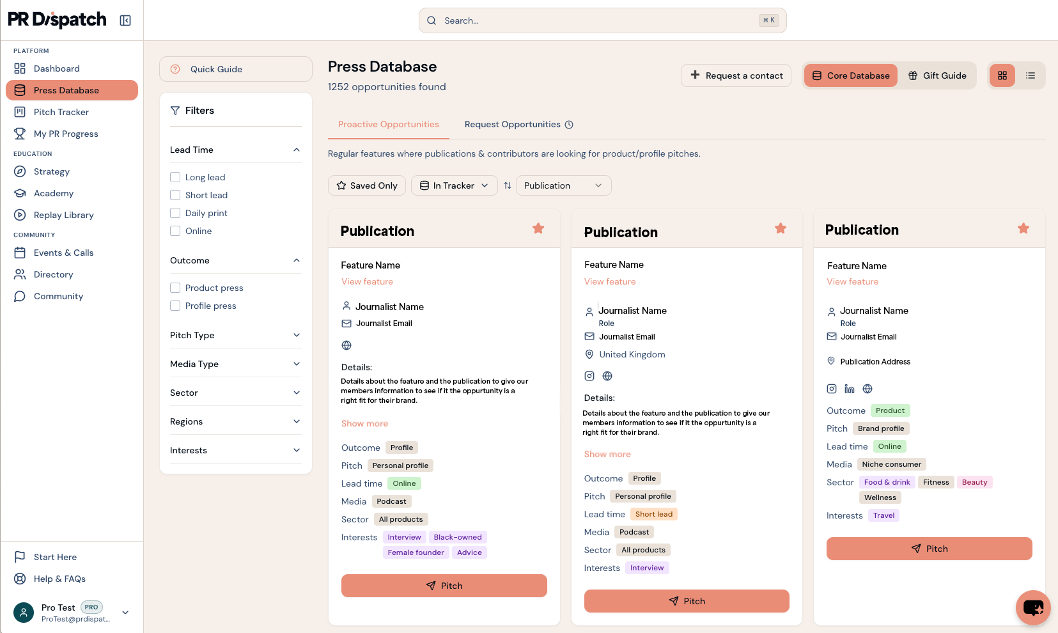Select the Pitch Tracker sidebar icon

point(21,112)
